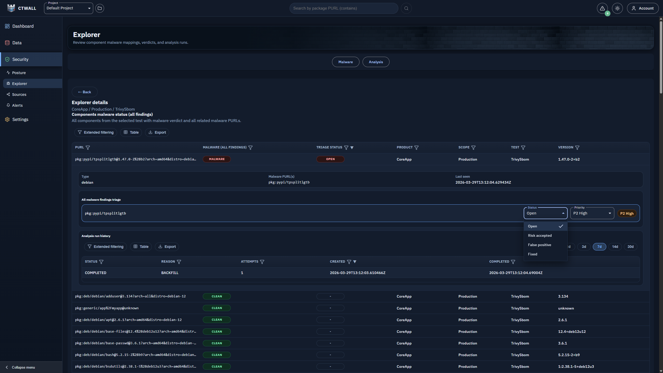Toggle the light/dark theme

tap(617, 8)
